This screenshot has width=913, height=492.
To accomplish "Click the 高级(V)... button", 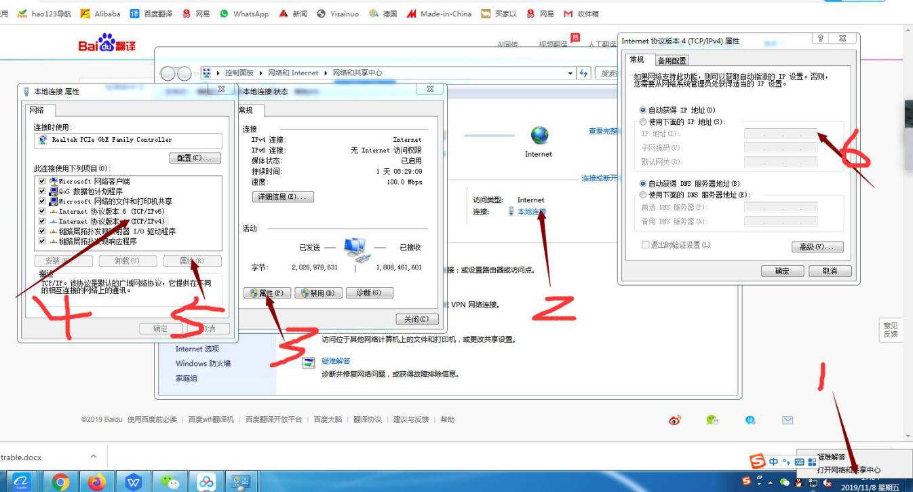I will tap(817, 247).
